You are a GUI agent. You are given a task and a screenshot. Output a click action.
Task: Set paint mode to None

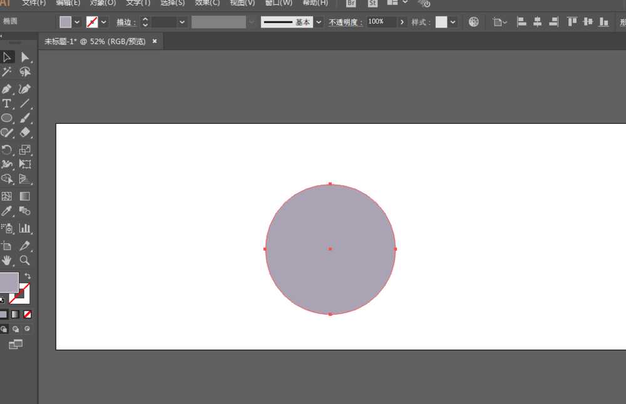[27, 315]
